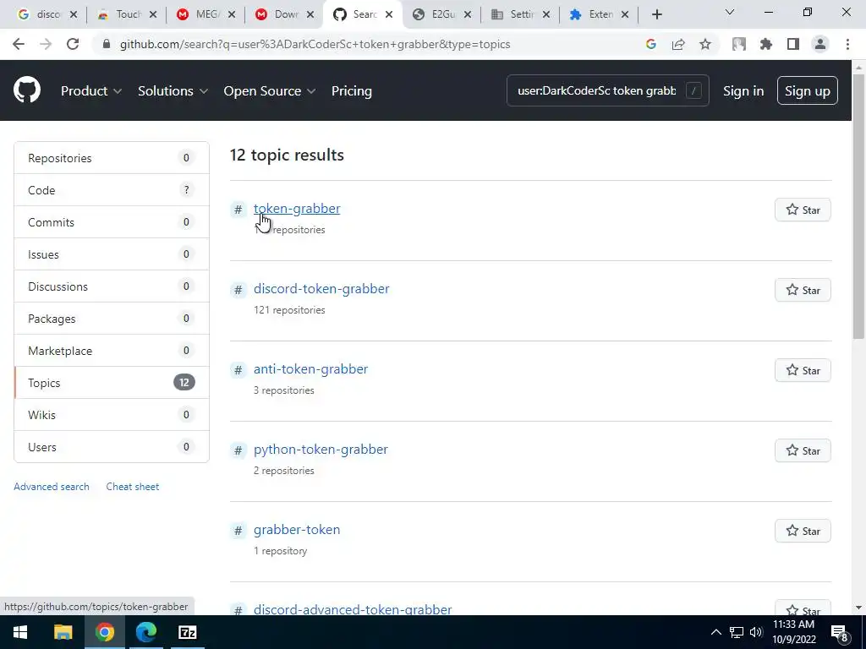Open the python-token-grabber topic link
Image resolution: width=866 pixels, height=649 pixels.
321,450
